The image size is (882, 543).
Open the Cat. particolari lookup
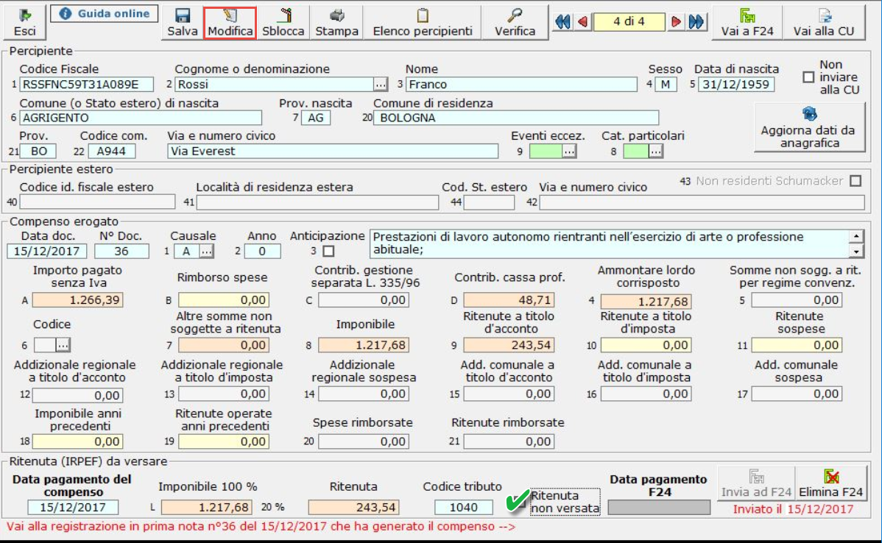click(655, 151)
